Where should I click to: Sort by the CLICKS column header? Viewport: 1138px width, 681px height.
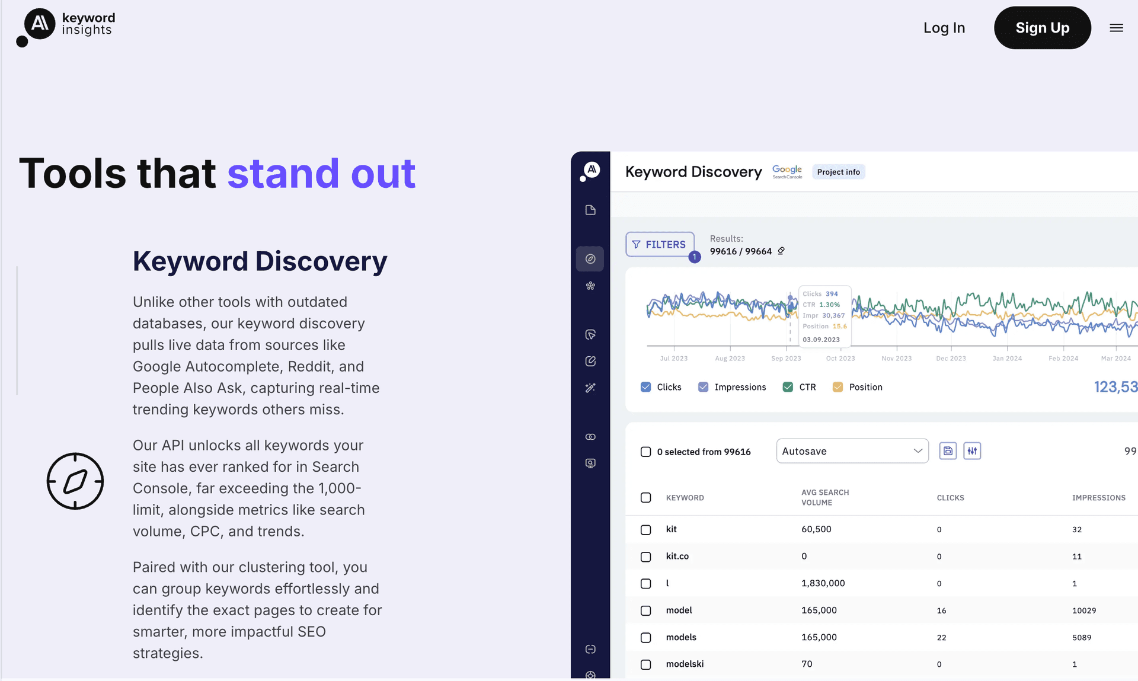coord(950,498)
